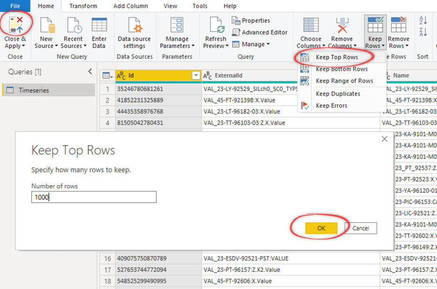The width and height of the screenshot is (437, 289).
Task: Select Keep Bottom Rows menu entry
Action: pos(342,69)
